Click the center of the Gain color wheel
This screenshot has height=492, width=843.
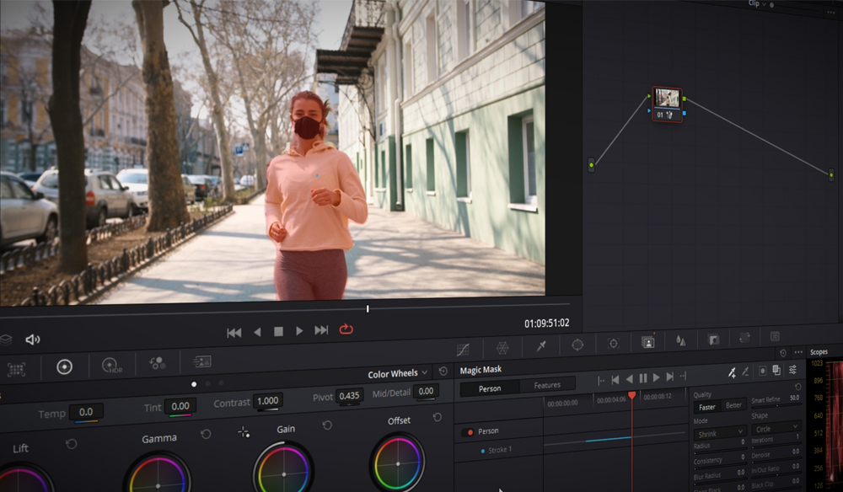(x=284, y=474)
